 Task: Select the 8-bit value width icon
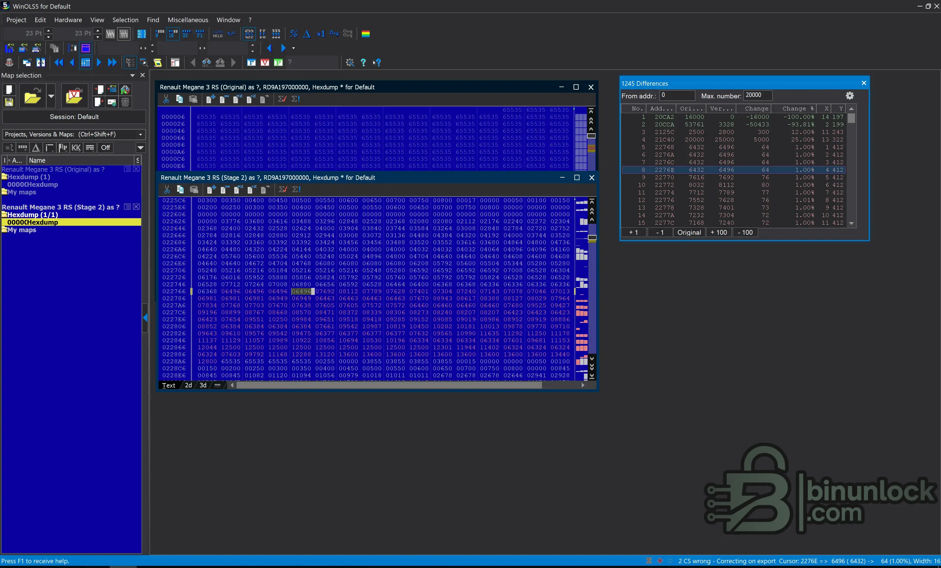point(160,34)
